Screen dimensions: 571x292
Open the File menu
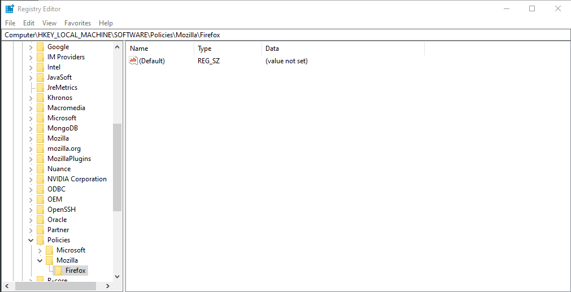pos(10,23)
